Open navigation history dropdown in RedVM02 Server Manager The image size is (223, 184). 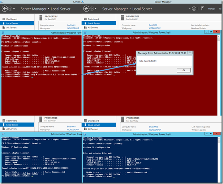coord(95,9)
